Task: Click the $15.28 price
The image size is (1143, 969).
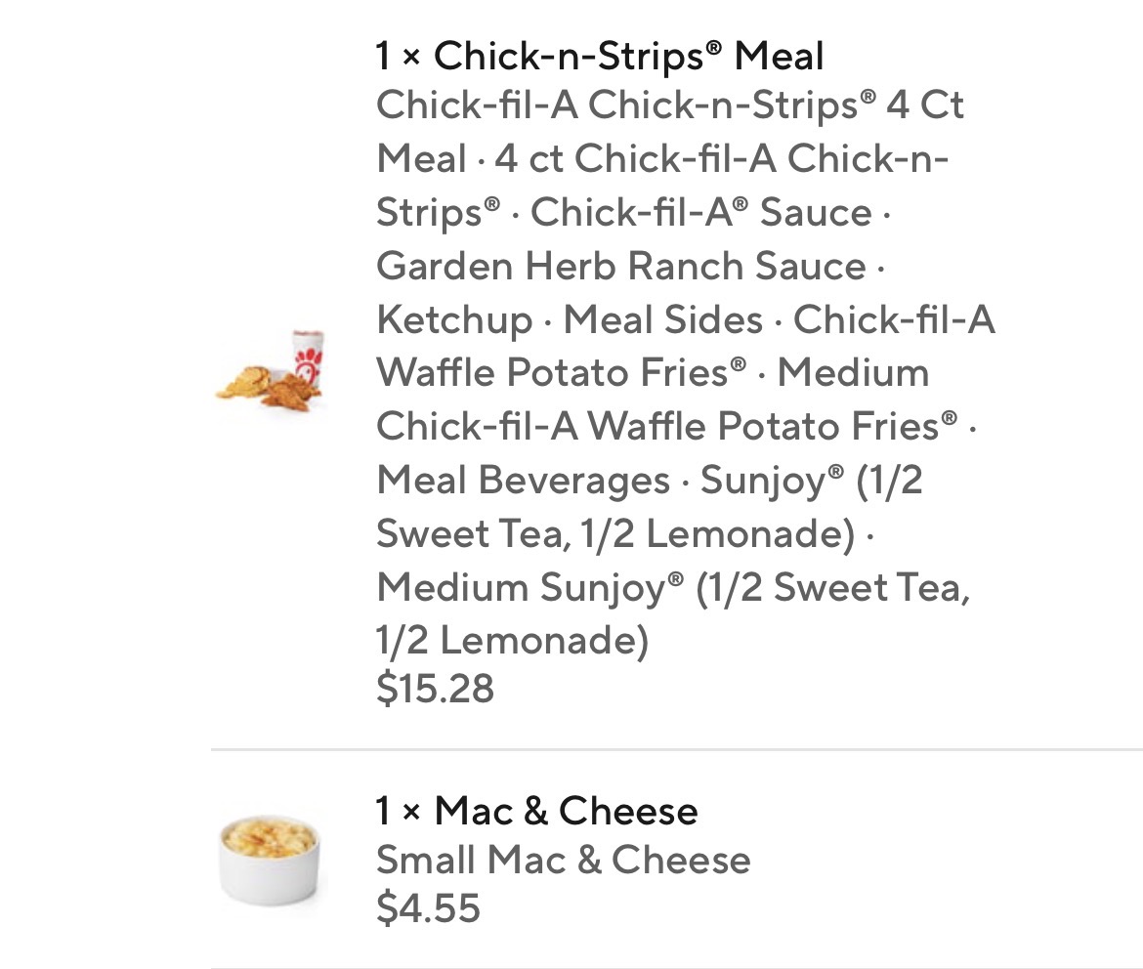Action: coord(435,689)
